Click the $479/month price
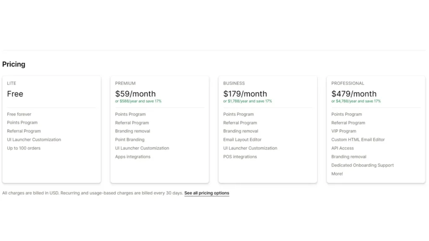This screenshot has width=429, height=241. 354,94
